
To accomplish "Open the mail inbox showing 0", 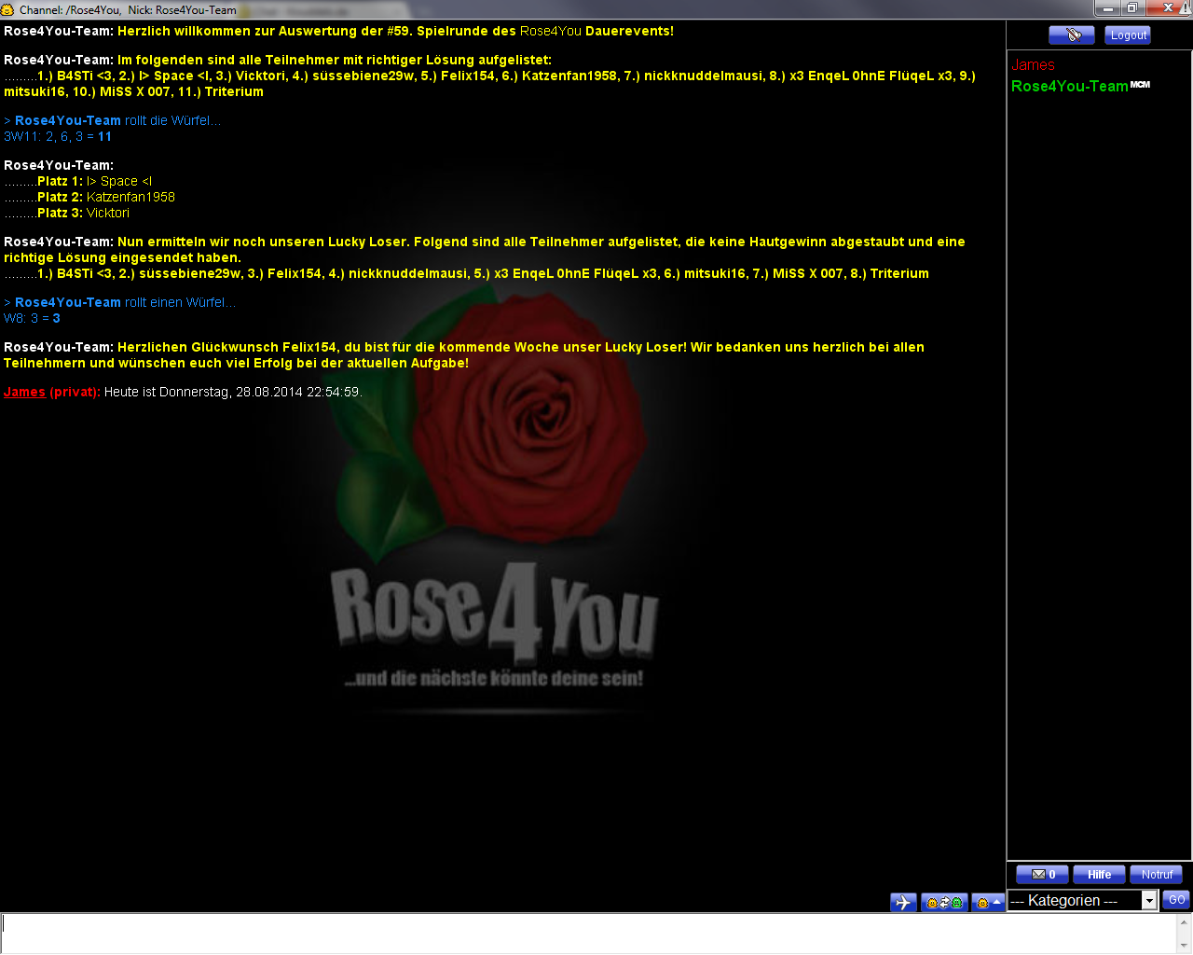I will click(x=1042, y=875).
